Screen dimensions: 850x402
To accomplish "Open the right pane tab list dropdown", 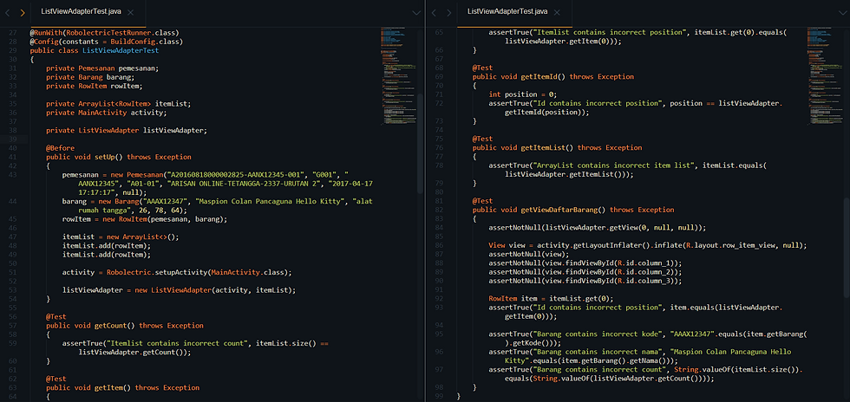I will (842, 12).
